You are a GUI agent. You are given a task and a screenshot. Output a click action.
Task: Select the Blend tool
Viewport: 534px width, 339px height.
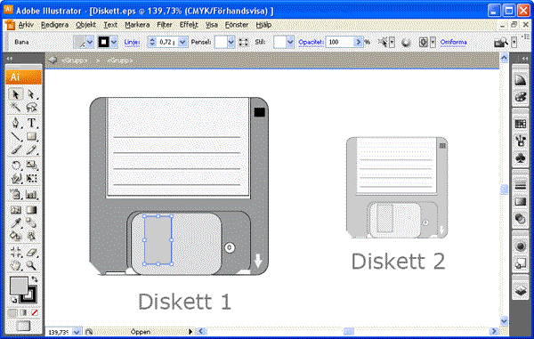pos(31,222)
